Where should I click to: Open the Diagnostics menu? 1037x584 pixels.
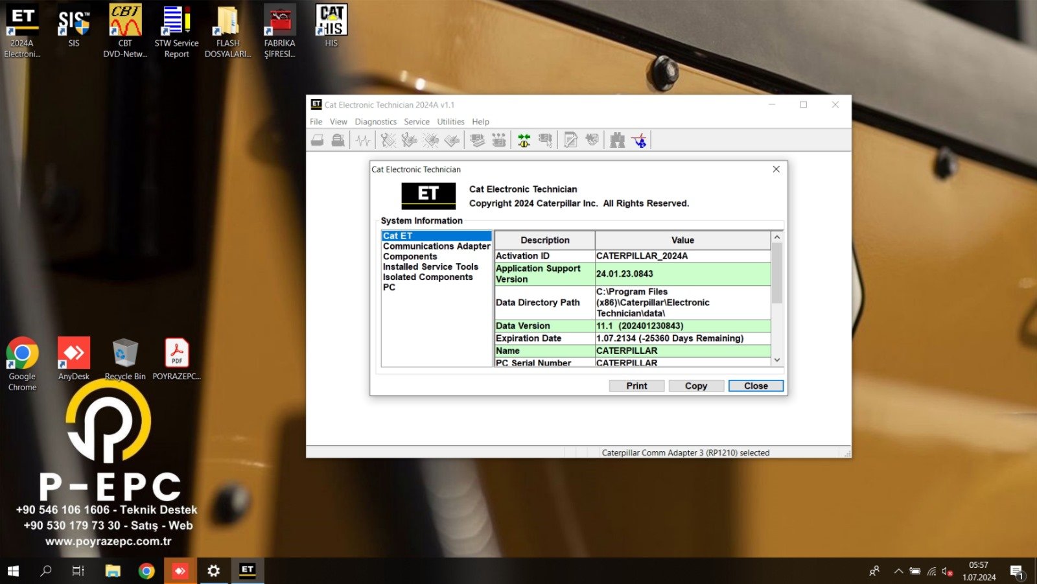pyautogui.click(x=375, y=122)
